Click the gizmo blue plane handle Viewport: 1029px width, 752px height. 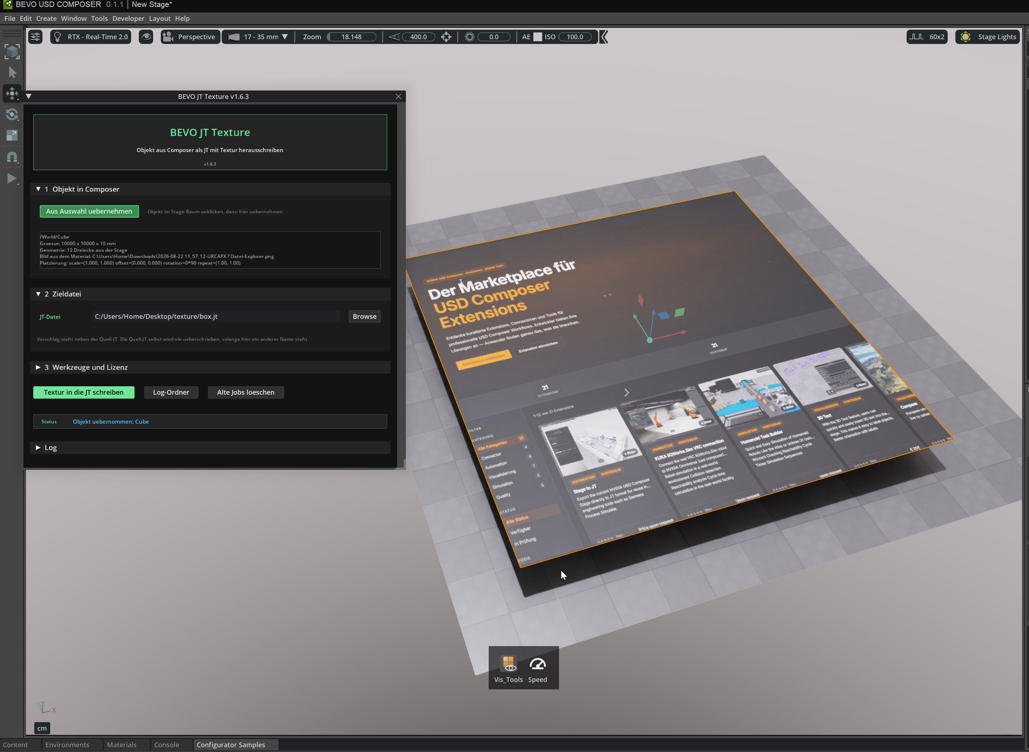[x=664, y=315]
